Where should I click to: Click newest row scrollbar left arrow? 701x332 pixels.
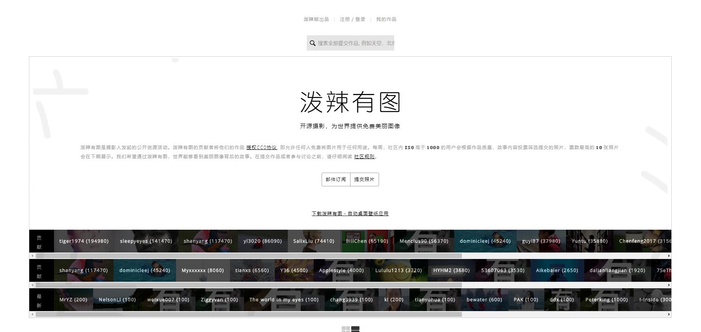[x=32, y=315]
